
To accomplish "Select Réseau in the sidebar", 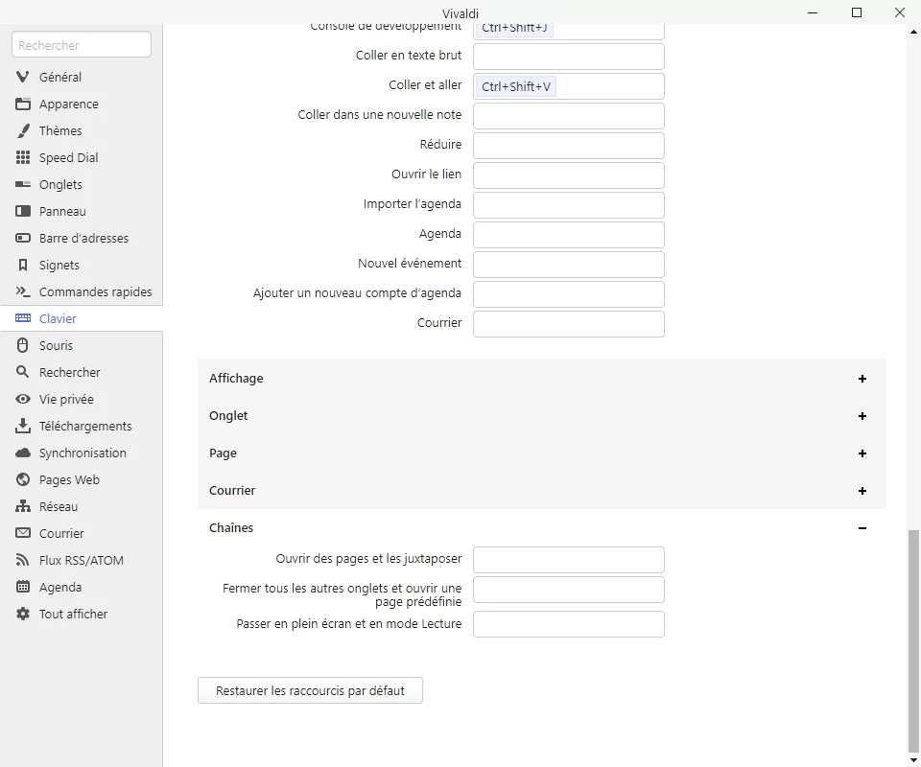I will [x=82, y=506].
